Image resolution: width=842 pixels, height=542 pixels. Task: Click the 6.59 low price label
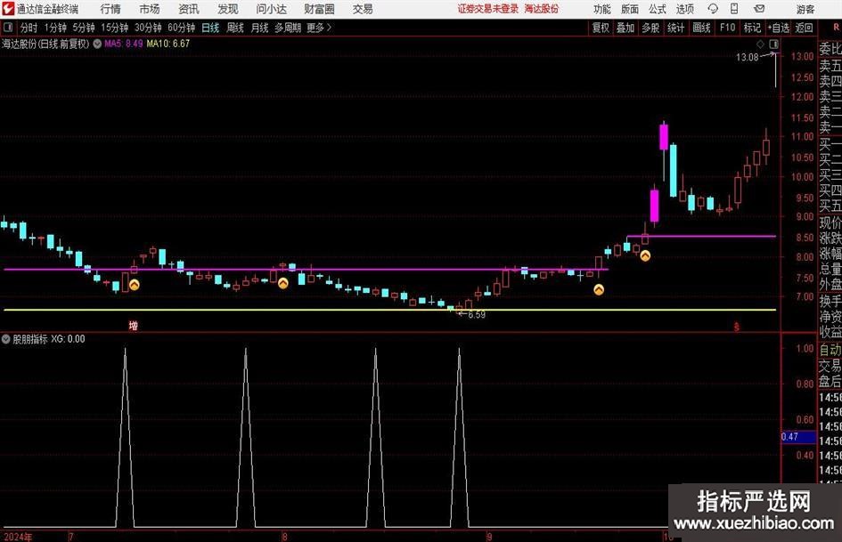coord(477,315)
